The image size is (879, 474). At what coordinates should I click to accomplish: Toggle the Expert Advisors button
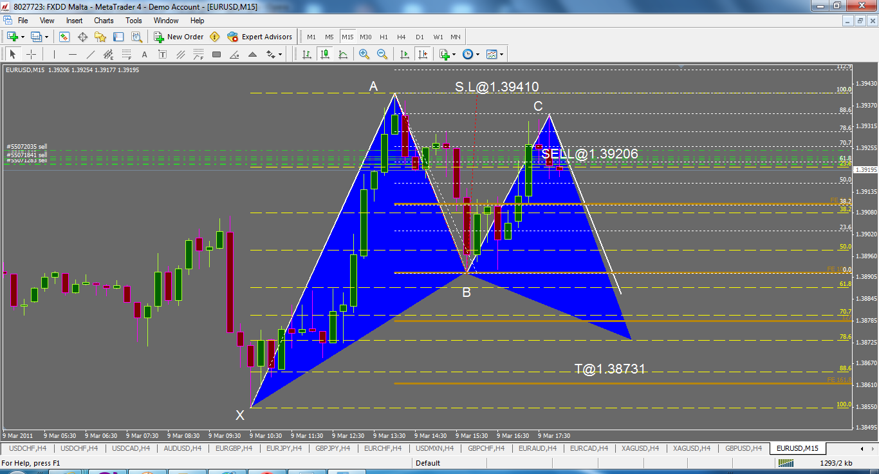click(x=260, y=37)
